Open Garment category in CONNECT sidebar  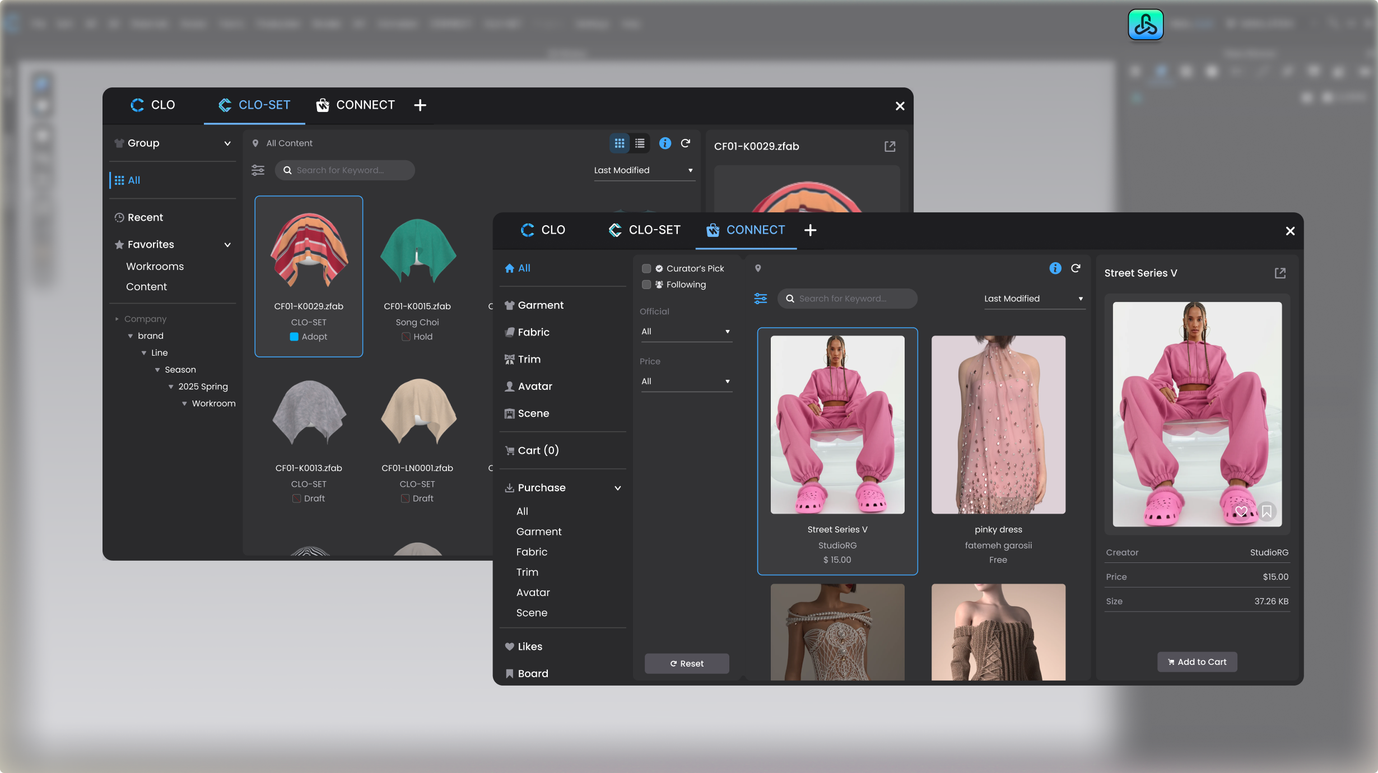(534, 305)
